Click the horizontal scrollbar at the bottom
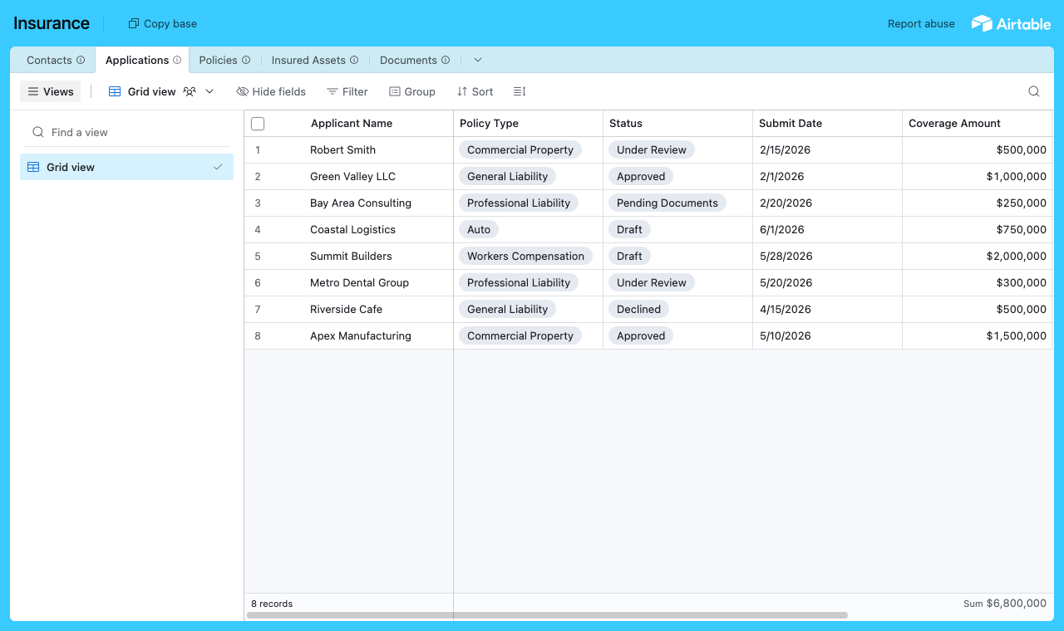Viewport: 1064px width, 631px height. pyautogui.click(x=547, y=615)
